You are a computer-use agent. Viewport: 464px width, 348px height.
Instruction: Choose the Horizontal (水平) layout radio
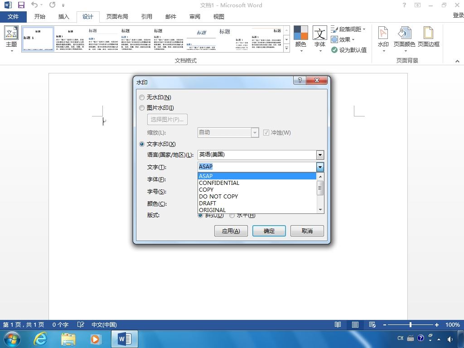[x=232, y=215]
